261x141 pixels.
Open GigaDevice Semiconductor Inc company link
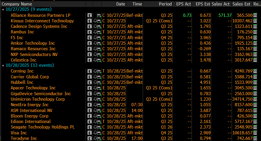pos(41,93)
